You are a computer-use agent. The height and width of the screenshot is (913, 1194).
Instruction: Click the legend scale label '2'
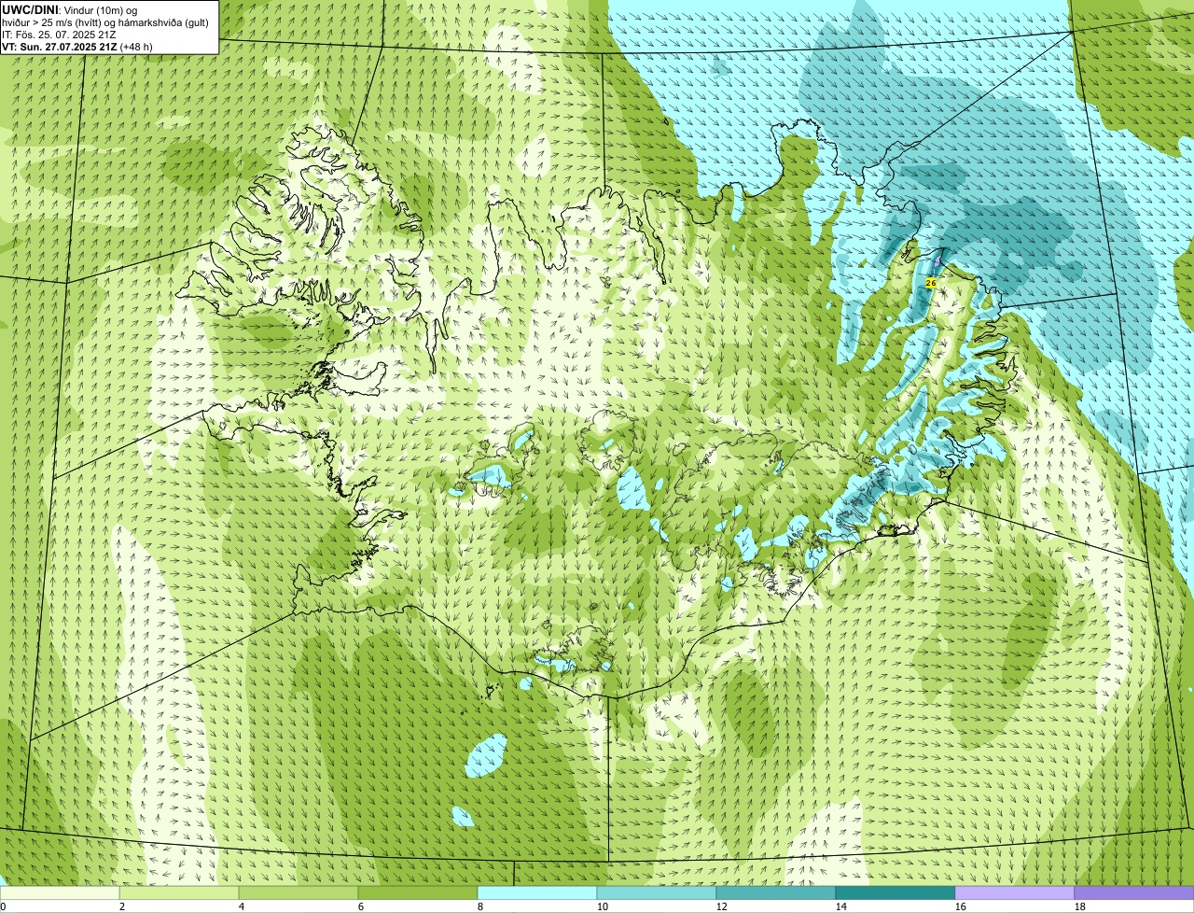coord(122,906)
